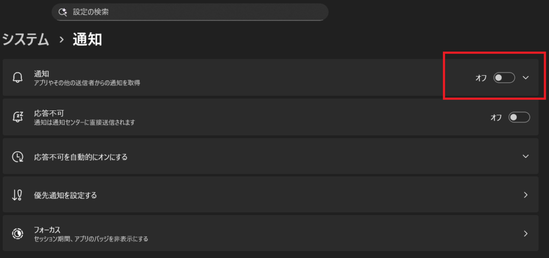Click the 応答不可 snooze bell icon
The width and height of the screenshot is (549, 258).
(x=18, y=117)
